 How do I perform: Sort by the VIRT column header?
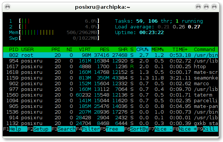(85, 49)
